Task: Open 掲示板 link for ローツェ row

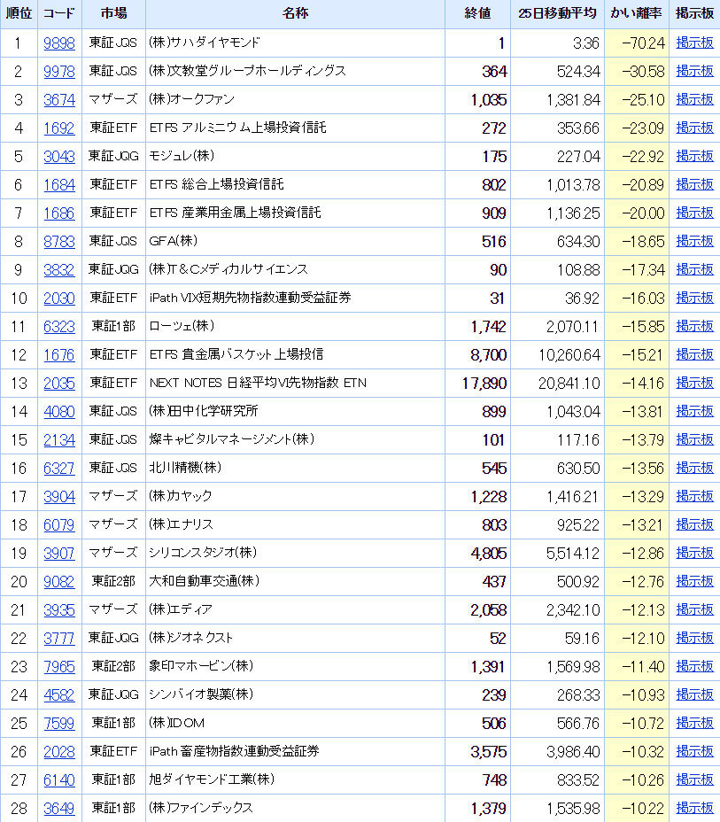Action: 695,326
